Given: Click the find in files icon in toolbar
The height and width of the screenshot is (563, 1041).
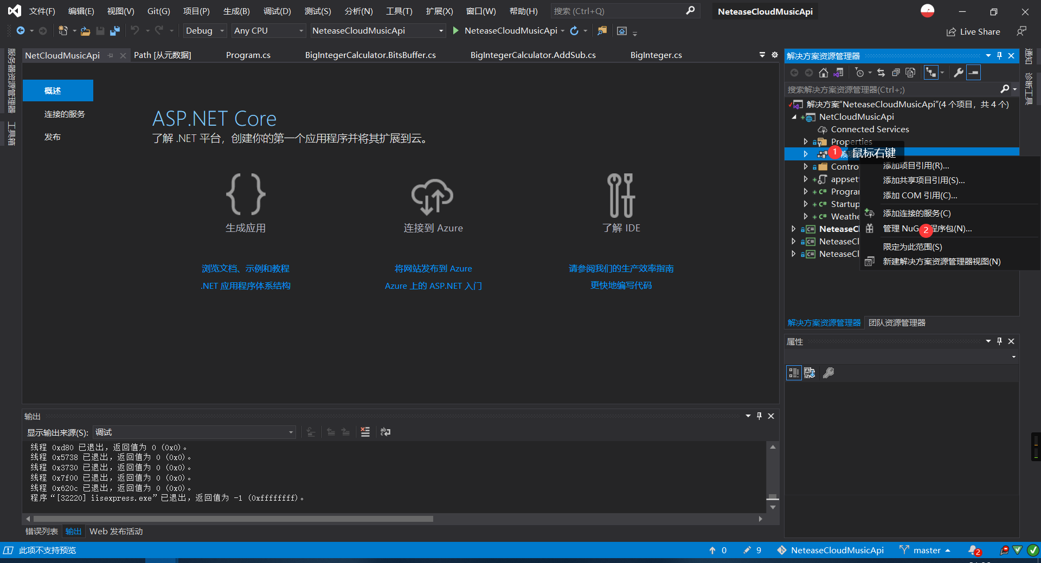Looking at the screenshot, I should click(602, 31).
